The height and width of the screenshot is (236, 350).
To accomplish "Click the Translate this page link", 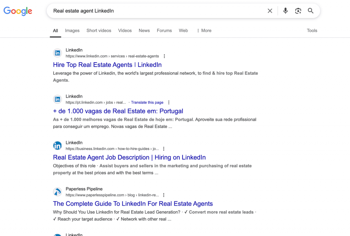I will point(147,102).
